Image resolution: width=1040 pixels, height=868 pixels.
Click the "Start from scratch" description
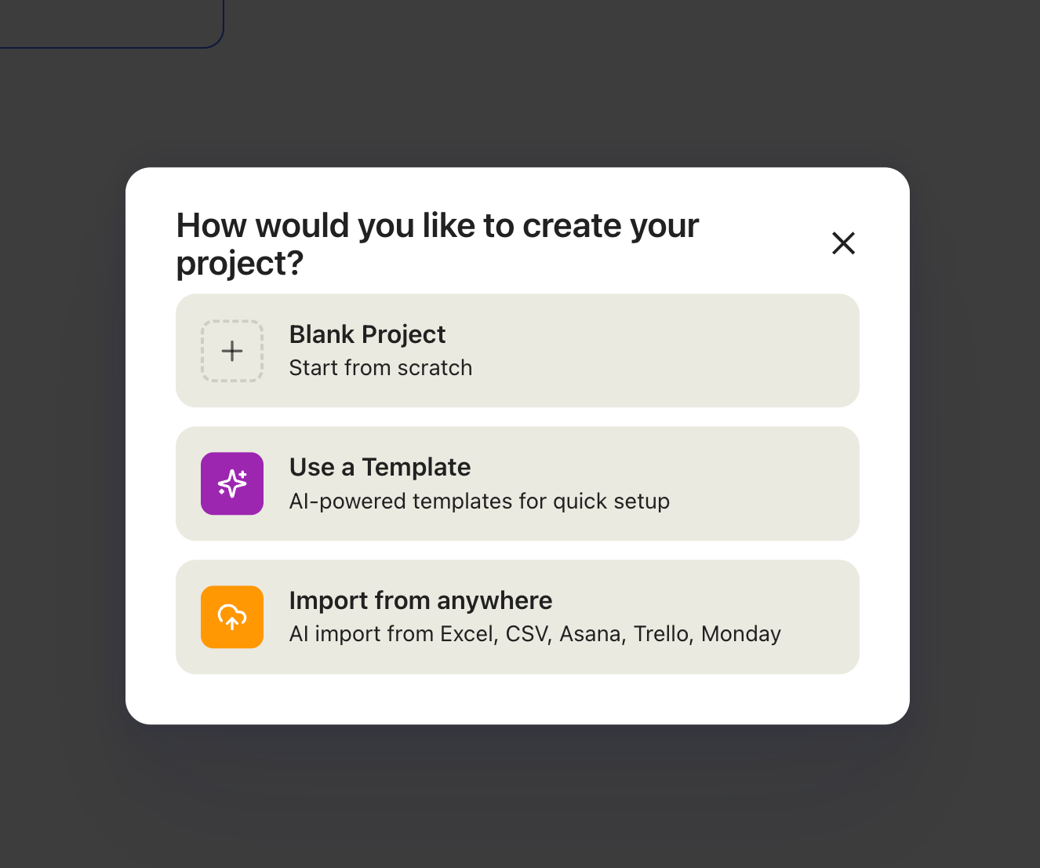(x=380, y=368)
